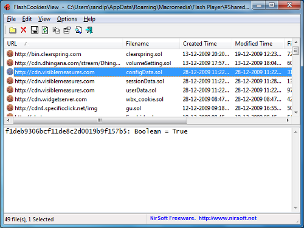Click the properties toolbar icon
This screenshot has height=228, width=304.
click(67, 30)
